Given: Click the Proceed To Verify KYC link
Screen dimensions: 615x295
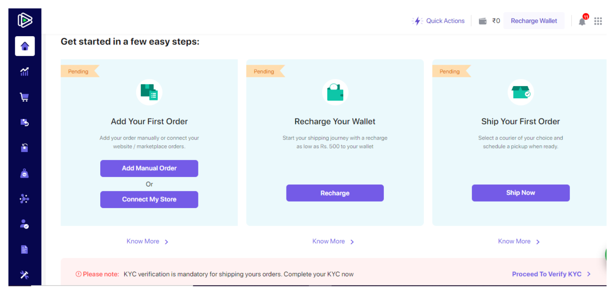Looking at the screenshot, I should click(x=547, y=274).
